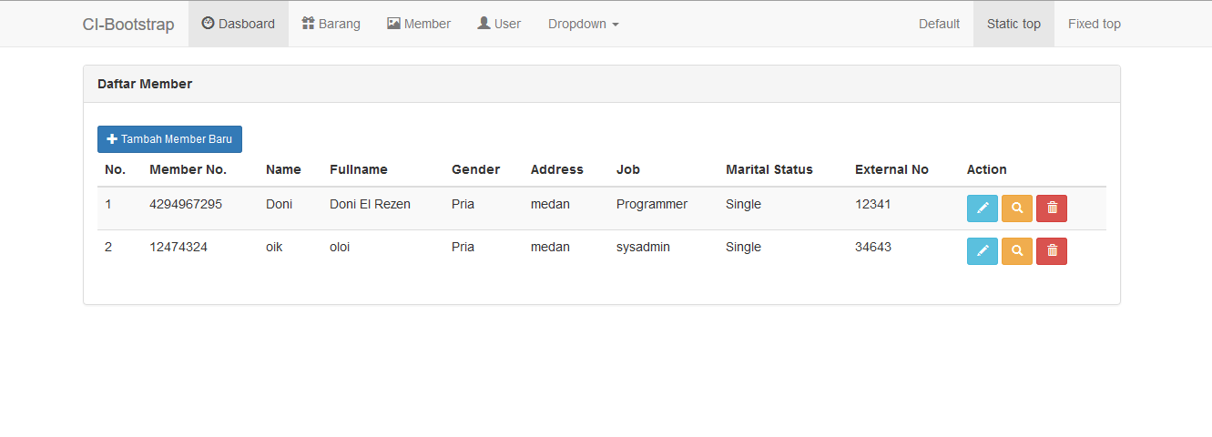This screenshot has height=437, width=1212.
Task: Click member number 4294967295 cell
Action: [x=186, y=204]
